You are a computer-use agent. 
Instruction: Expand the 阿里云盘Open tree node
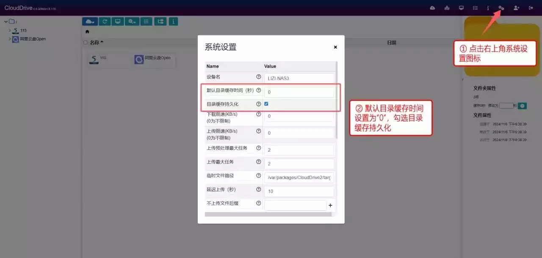[10, 39]
